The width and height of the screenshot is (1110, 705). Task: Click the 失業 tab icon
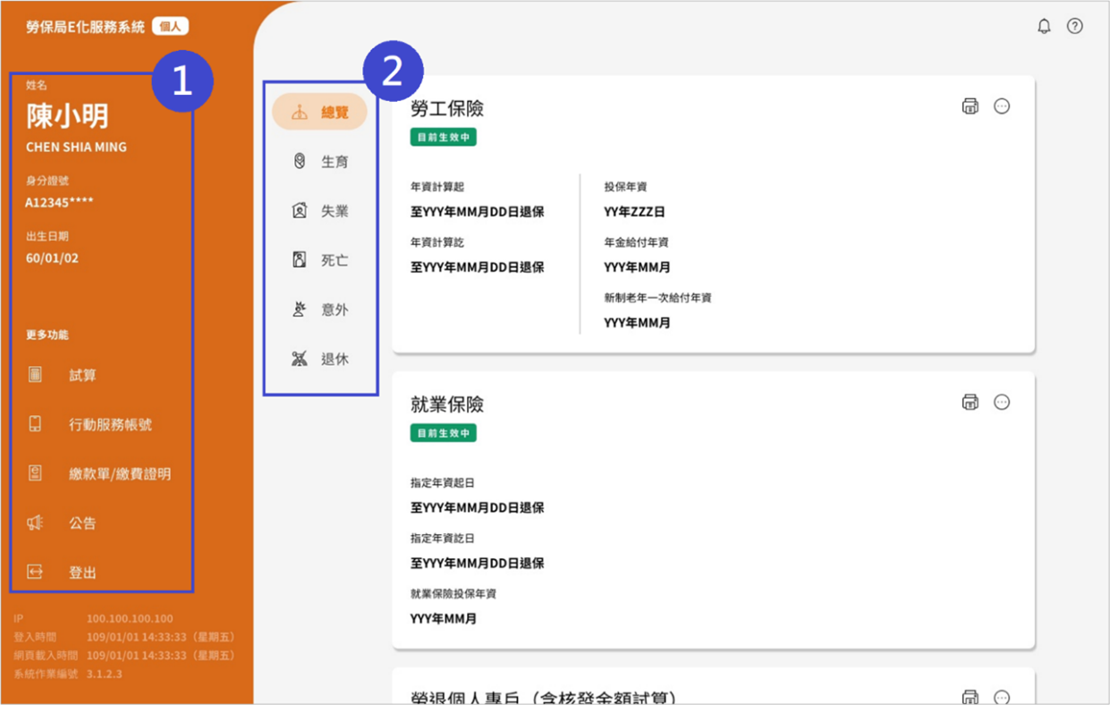300,211
